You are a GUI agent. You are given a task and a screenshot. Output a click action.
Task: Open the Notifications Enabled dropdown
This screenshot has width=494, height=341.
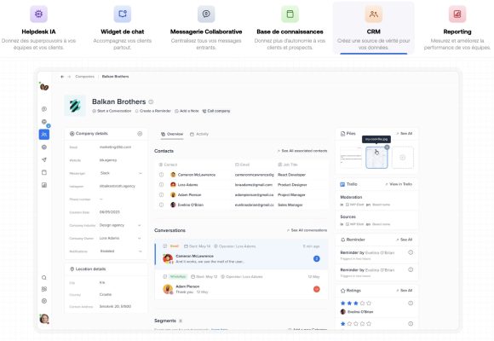[x=120, y=251]
